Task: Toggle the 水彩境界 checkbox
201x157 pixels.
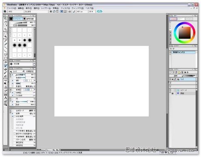Action: point(14,116)
